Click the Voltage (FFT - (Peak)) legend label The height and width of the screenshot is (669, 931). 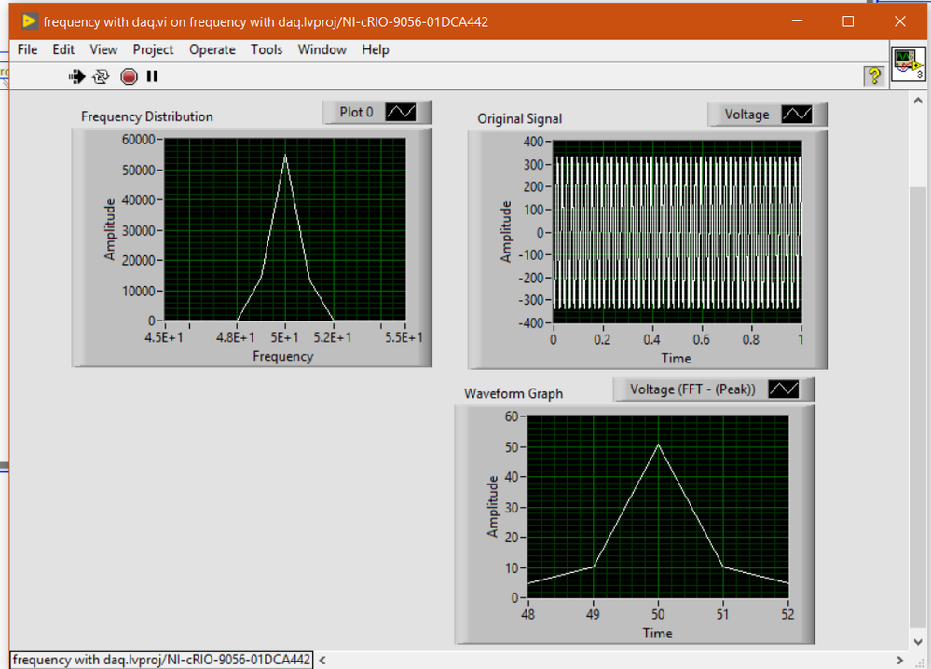tap(692, 389)
